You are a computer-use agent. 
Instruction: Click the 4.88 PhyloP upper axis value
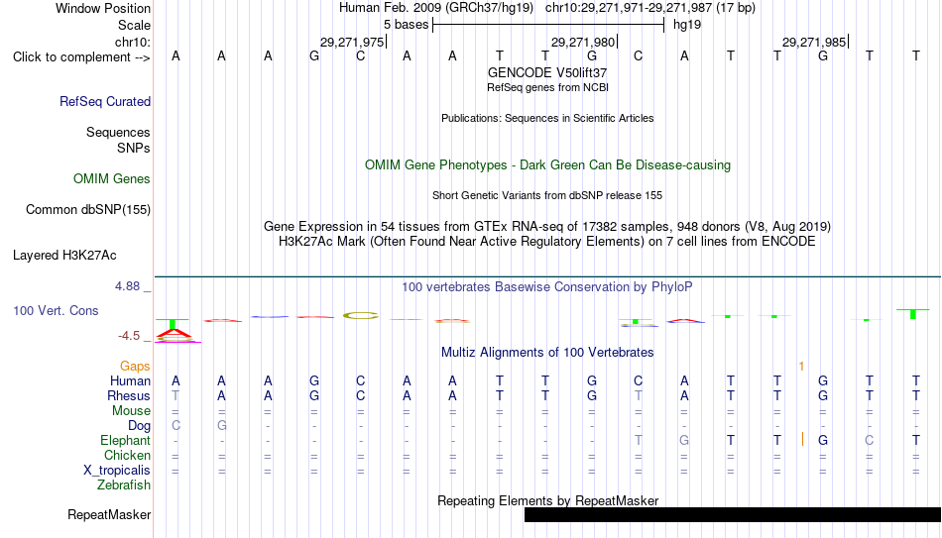pyautogui.click(x=127, y=286)
